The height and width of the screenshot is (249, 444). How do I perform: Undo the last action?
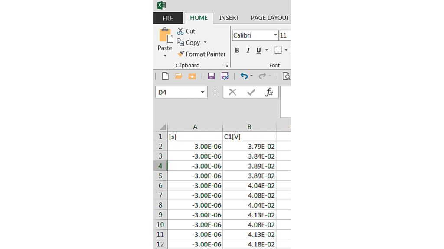point(244,76)
